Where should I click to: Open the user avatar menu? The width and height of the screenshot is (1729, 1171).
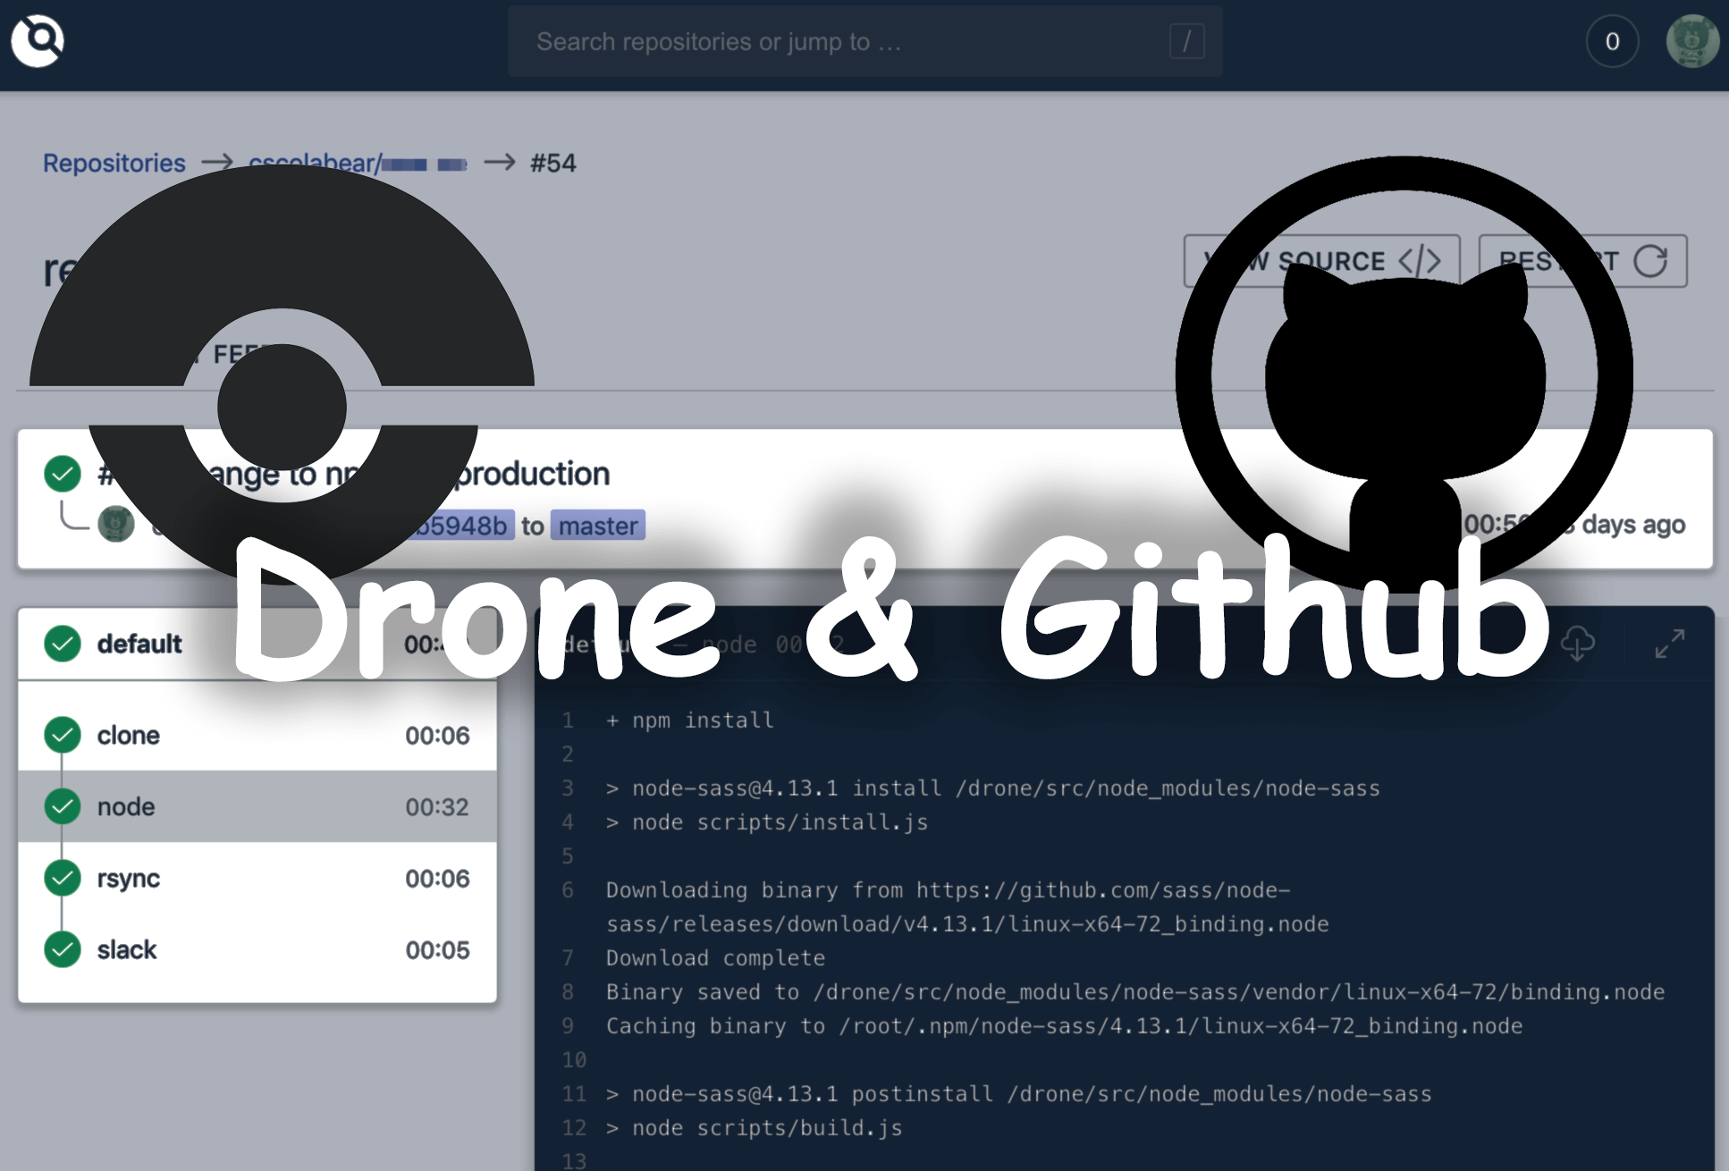click(x=1691, y=41)
